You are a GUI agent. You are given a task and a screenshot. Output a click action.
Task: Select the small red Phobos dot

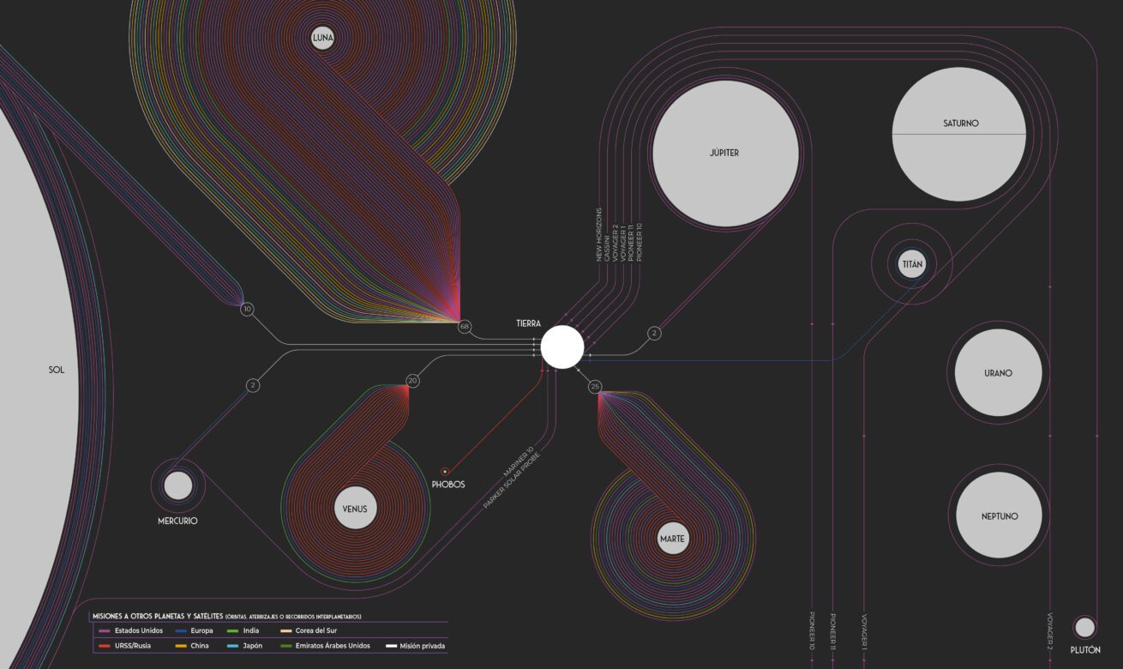coord(445,471)
